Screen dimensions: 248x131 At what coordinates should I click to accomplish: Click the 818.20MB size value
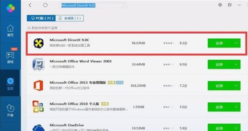138,86
